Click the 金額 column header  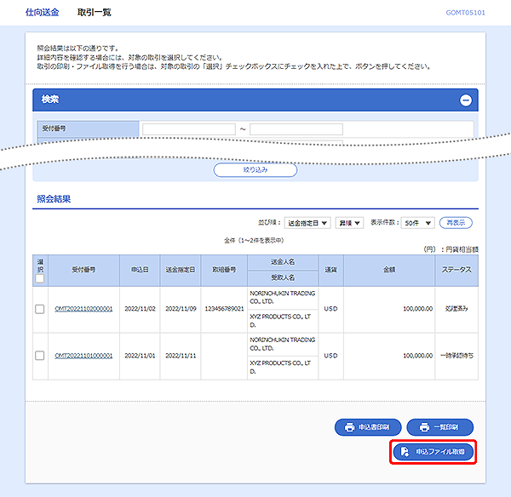tap(389, 270)
